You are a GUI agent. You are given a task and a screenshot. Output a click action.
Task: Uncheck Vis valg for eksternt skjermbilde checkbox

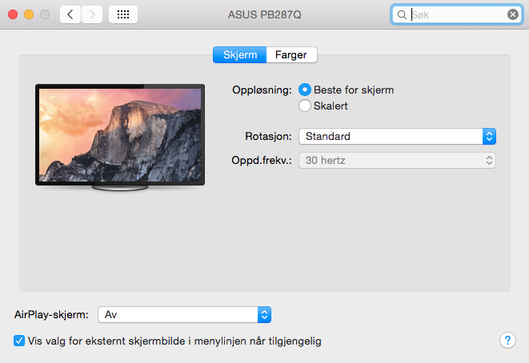point(19,341)
